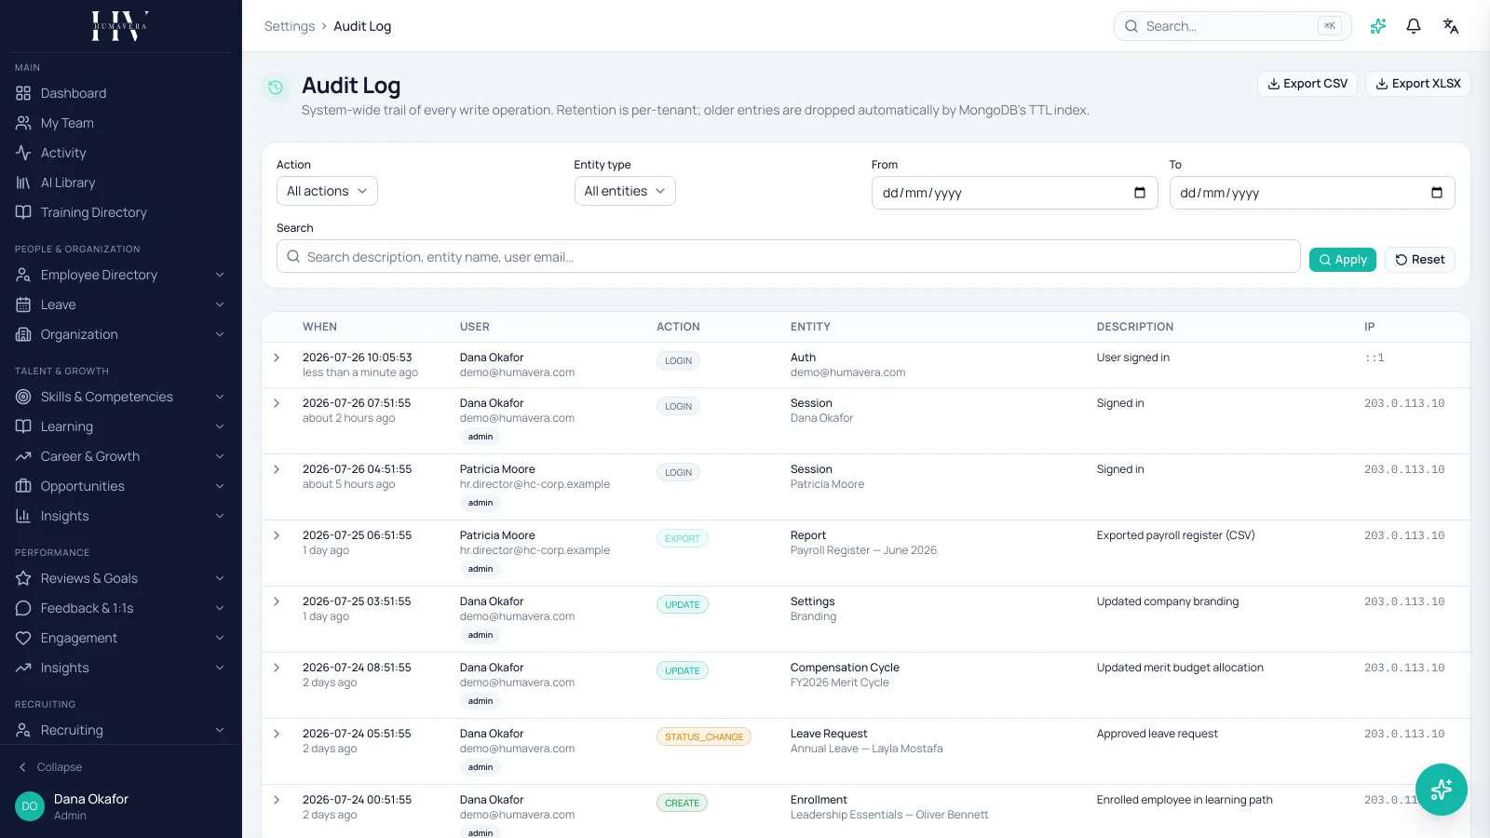
Task: Click the Organization building icon
Action: tap(23, 334)
